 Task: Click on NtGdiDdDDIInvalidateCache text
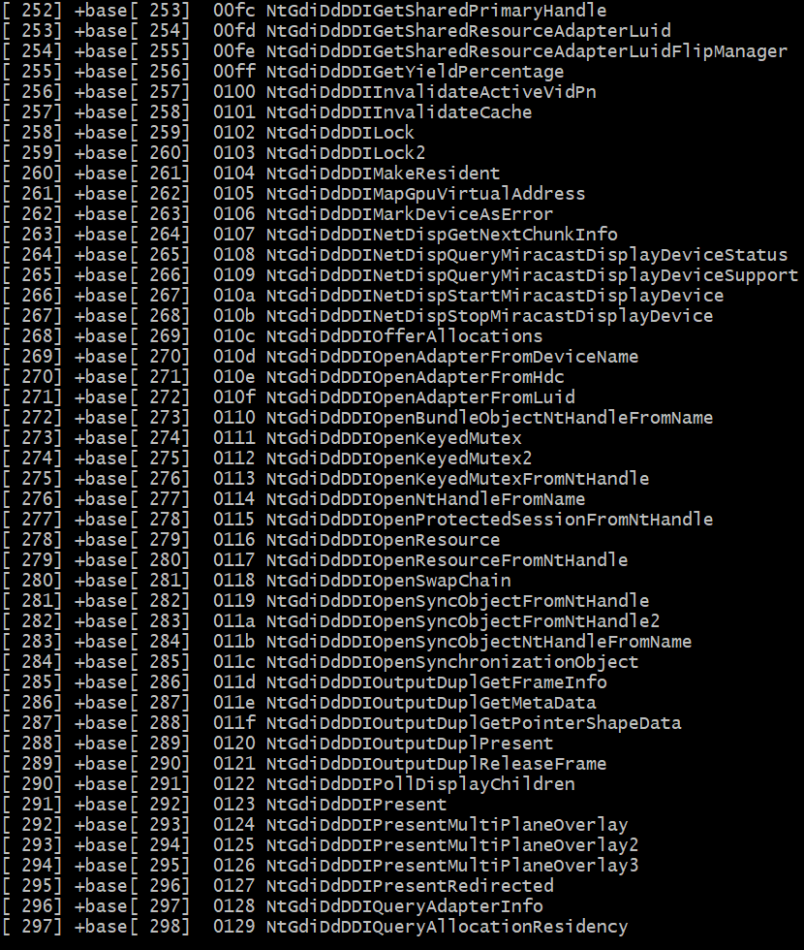(399, 112)
